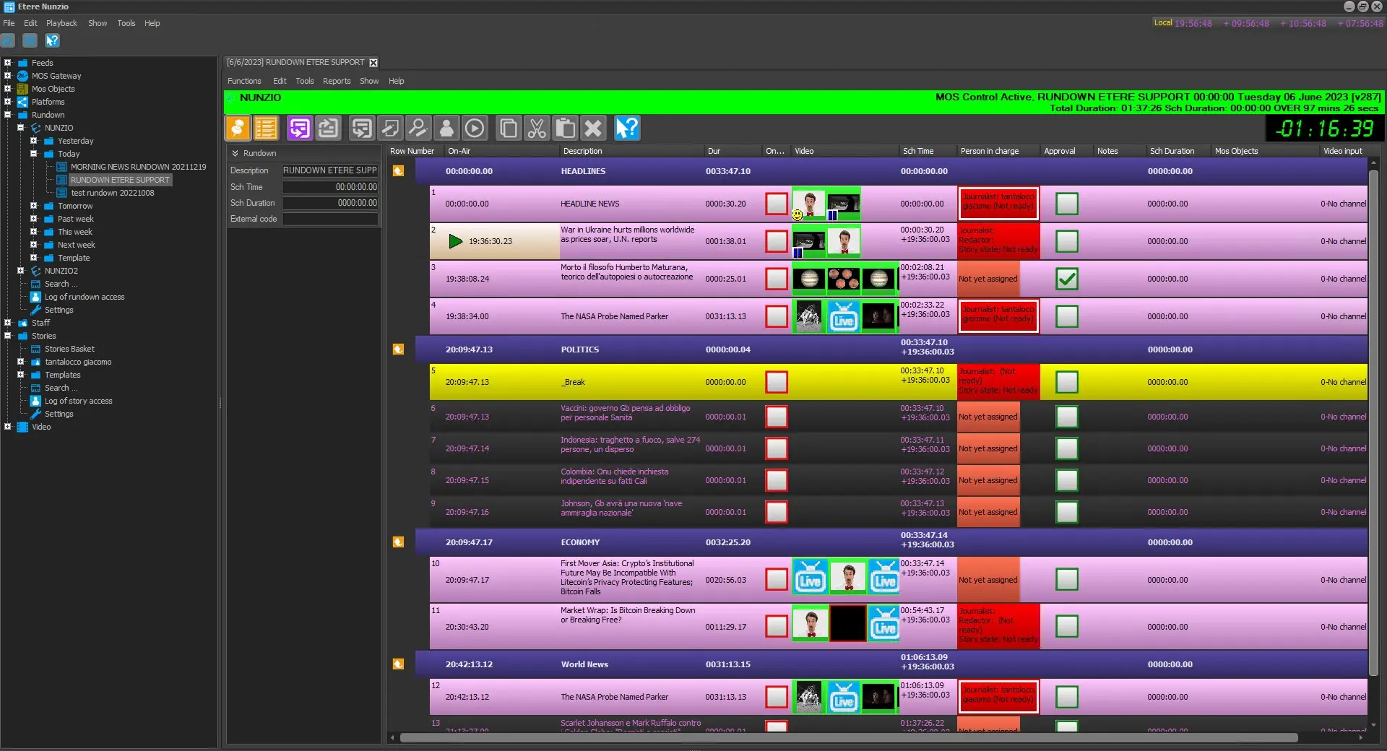Expand the Feeds tree node
The image size is (1387, 751).
(x=8, y=63)
